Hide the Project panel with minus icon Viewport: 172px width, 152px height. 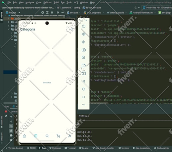(x=62, y=13)
